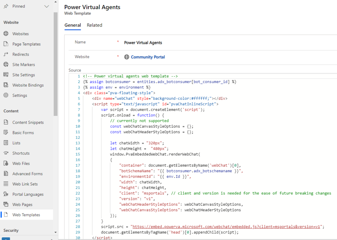Screen dimensions: 337x240
Task: Switch to the Related tab
Action: [94, 25]
